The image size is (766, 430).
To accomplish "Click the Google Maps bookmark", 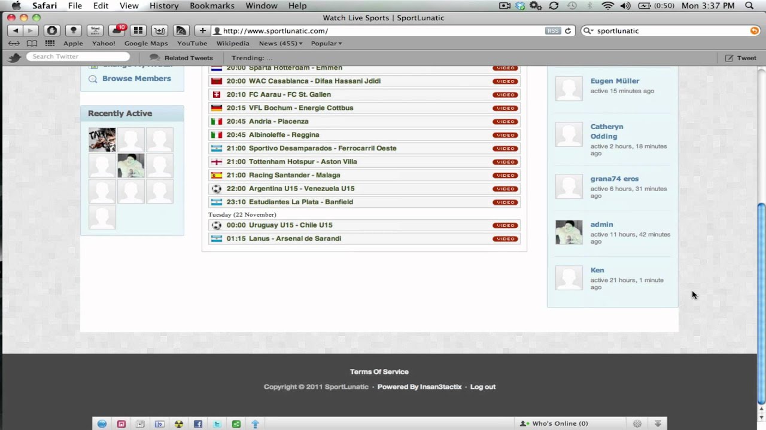I will click(x=146, y=43).
